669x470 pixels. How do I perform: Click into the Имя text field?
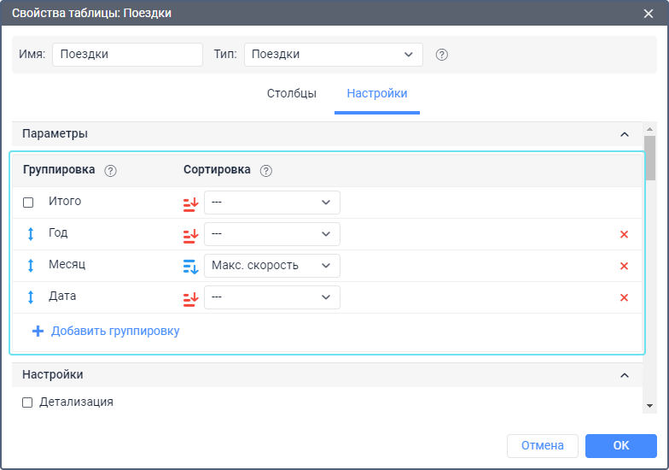click(127, 55)
